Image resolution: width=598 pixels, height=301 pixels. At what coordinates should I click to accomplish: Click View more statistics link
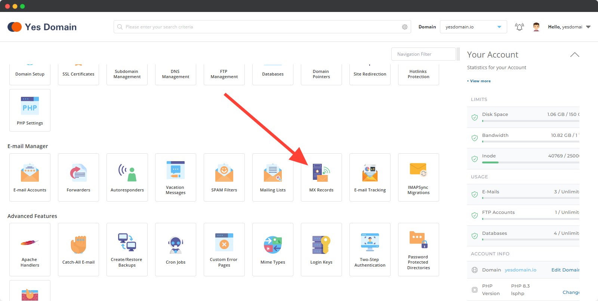[480, 81]
